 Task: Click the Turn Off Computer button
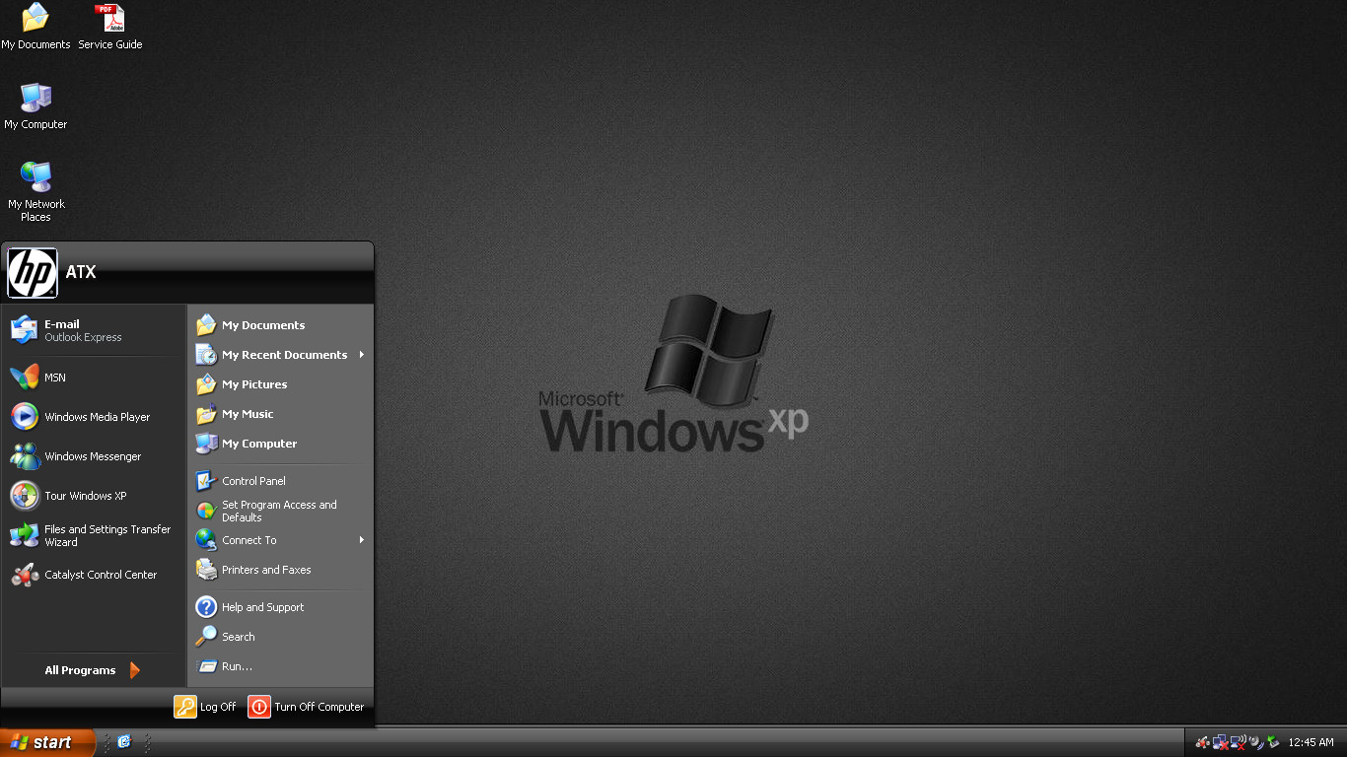coord(307,707)
